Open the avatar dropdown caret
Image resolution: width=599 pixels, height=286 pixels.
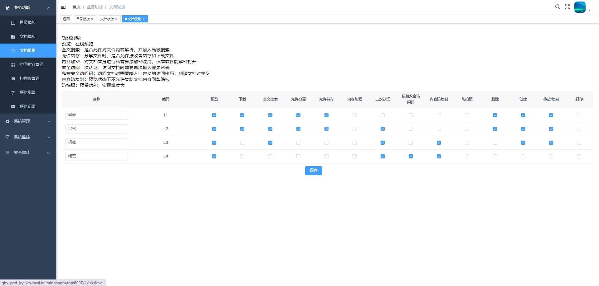(589, 10)
